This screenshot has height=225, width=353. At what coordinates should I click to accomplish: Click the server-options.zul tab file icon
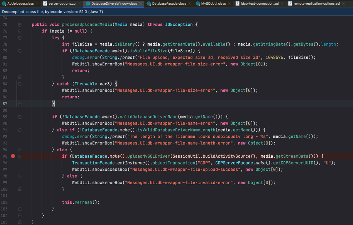click(45, 4)
